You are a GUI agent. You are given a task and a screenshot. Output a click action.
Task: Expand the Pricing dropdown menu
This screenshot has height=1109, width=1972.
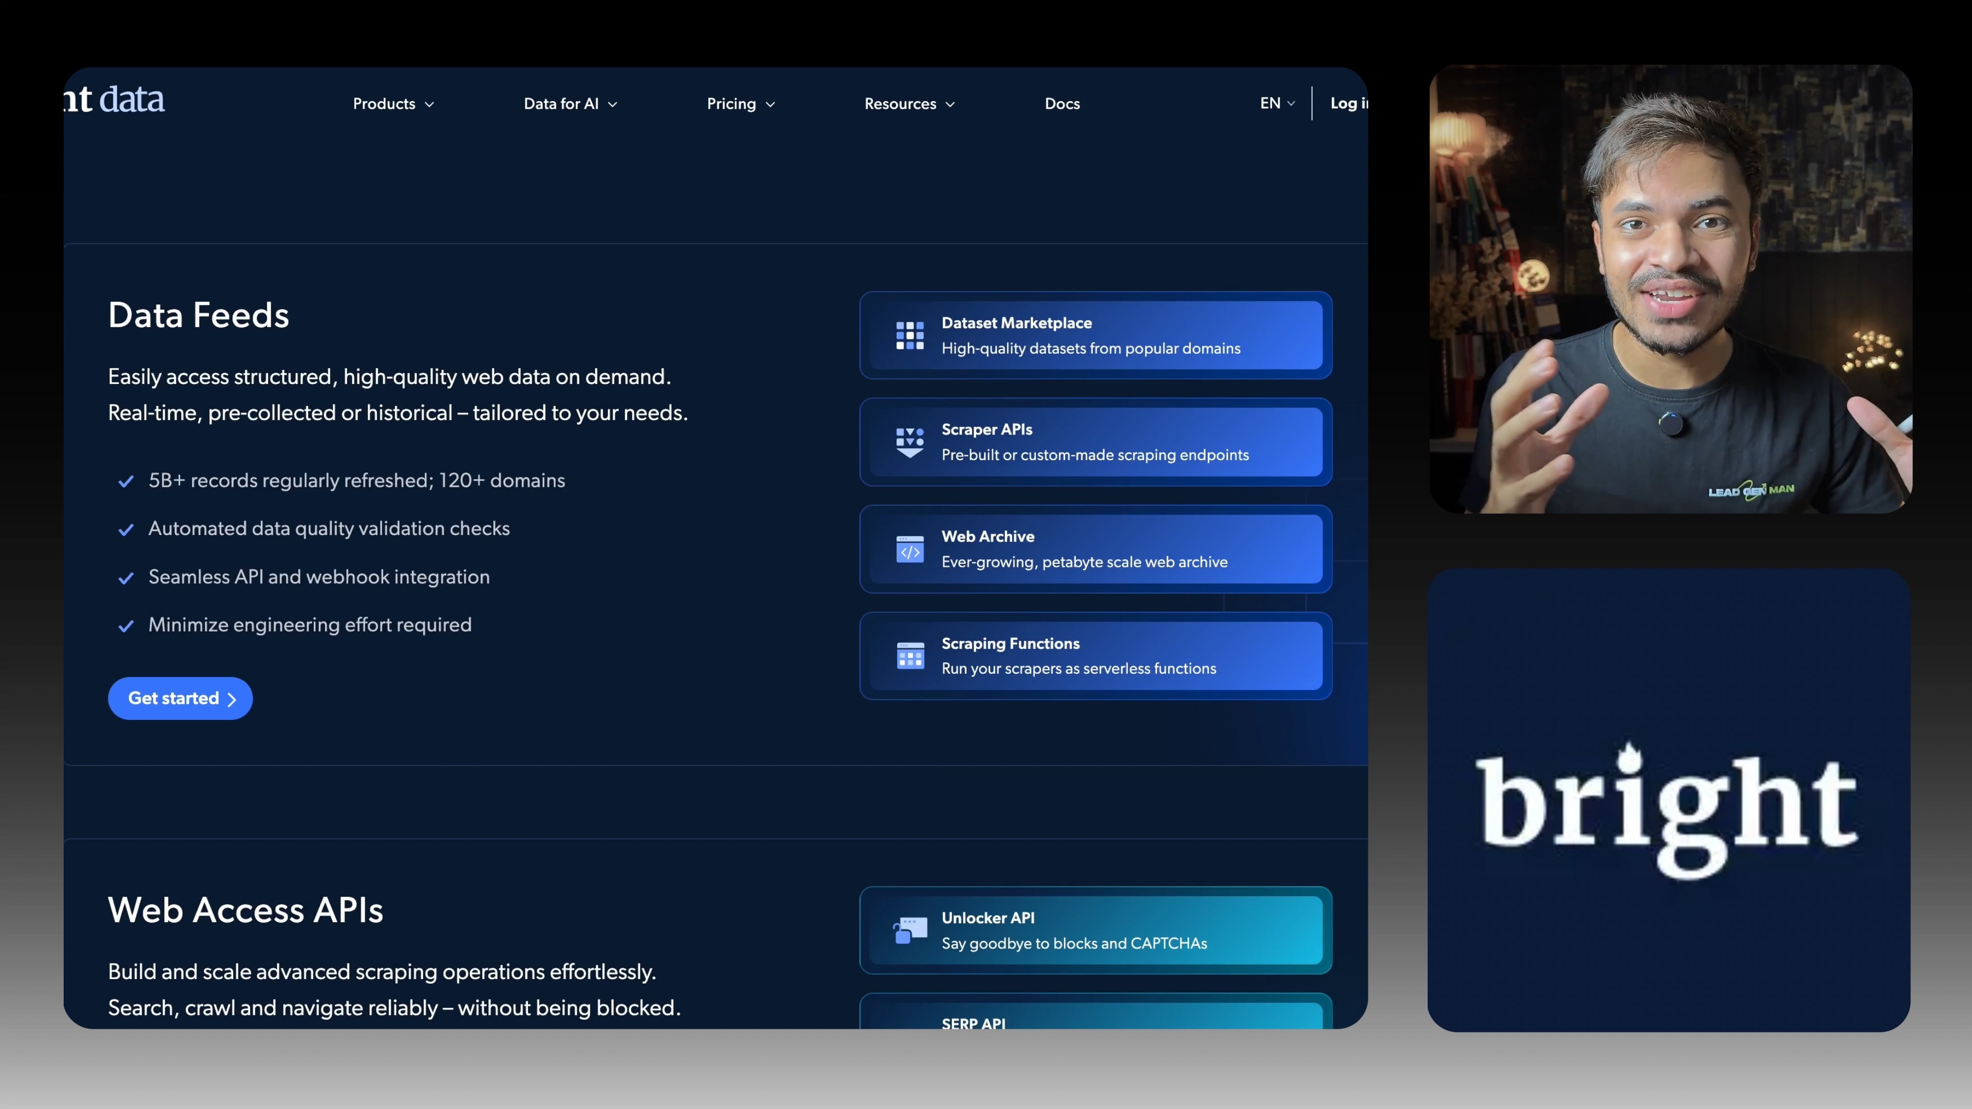740,103
